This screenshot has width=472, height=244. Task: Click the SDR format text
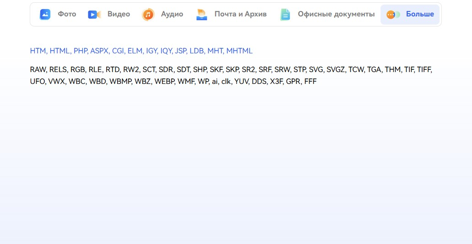point(166,70)
